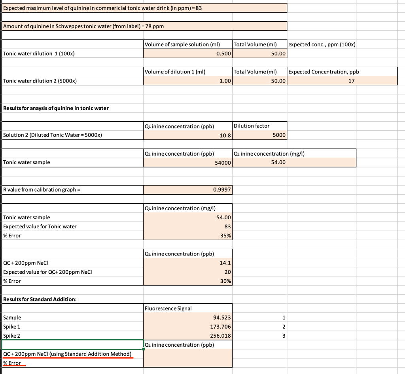The width and height of the screenshot is (405, 374).
Task: Click the 'Spike 2' row label
Action: tap(11, 336)
